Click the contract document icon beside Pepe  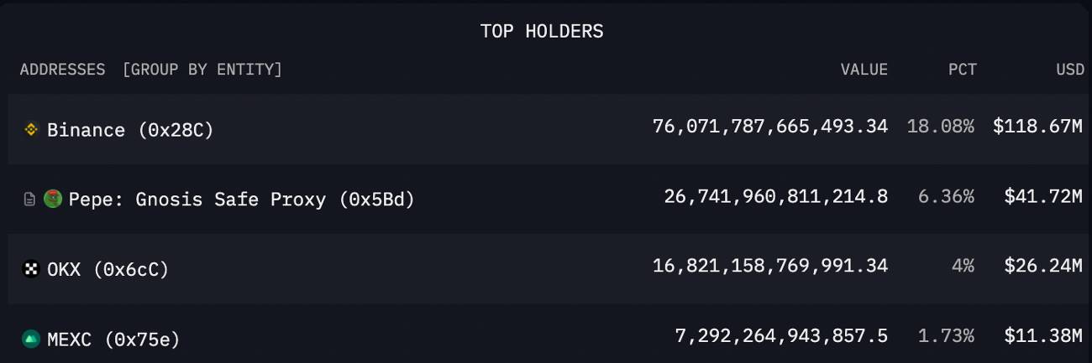tap(29, 200)
